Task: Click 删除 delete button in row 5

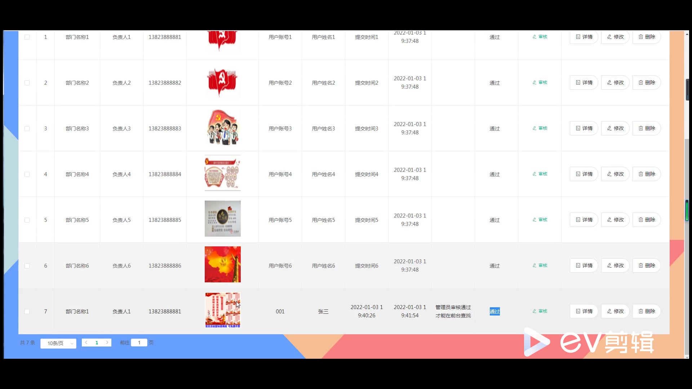Action: click(647, 220)
